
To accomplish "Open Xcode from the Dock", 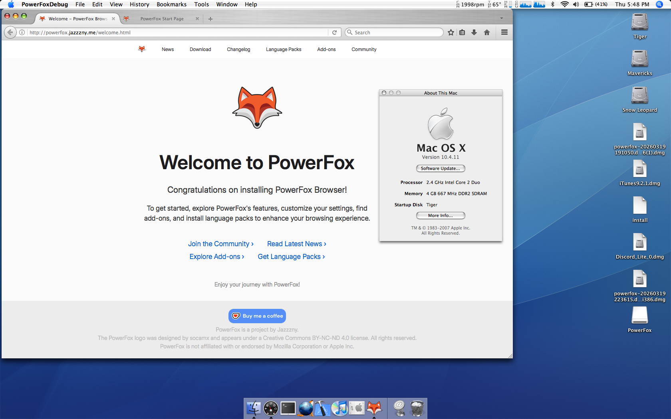I will [x=322, y=408].
